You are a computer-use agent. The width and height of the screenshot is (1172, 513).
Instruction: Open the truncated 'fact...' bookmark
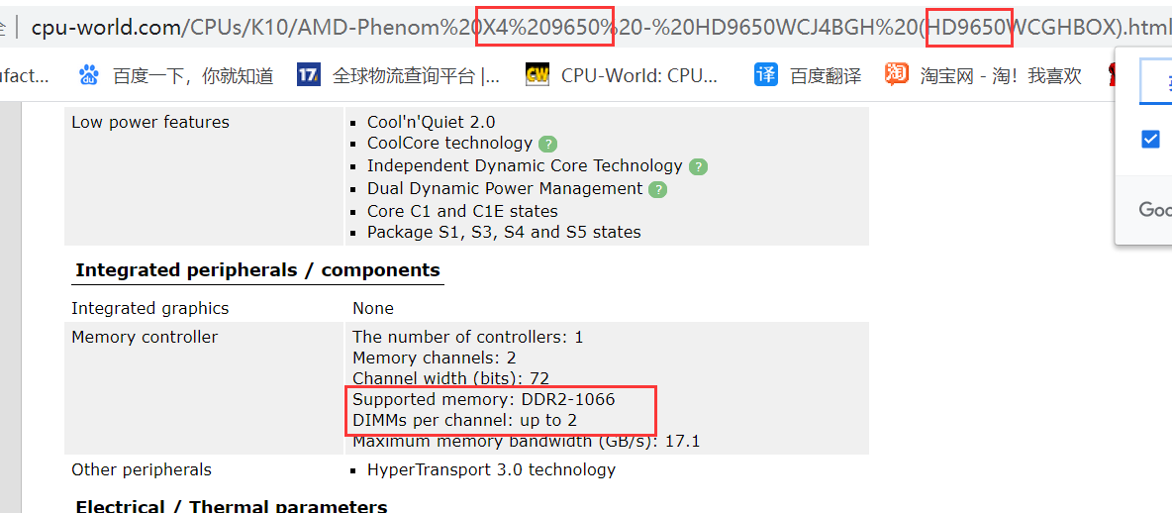coord(25,75)
